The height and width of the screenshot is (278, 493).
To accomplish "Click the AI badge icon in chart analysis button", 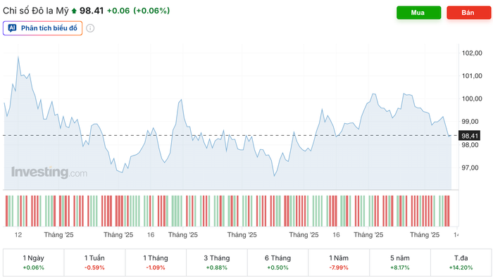I will tap(12, 28).
